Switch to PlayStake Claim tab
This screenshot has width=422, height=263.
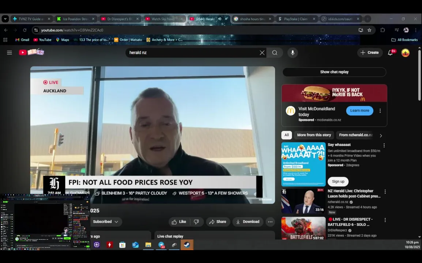[296, 19]
